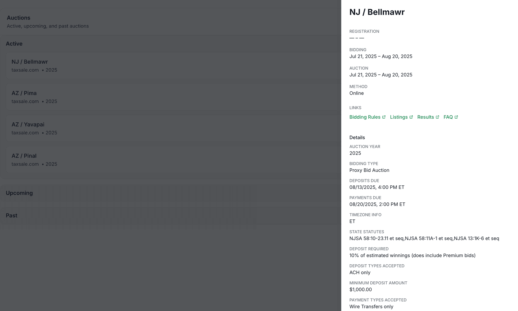Click taxsale.com under NJ / Bellmawr
Screen dimensions: 518x311
[x=25, y=70]
